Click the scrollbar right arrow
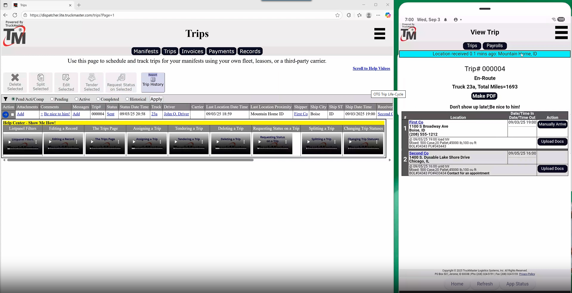572x293 pixels. tap(390, 160)
